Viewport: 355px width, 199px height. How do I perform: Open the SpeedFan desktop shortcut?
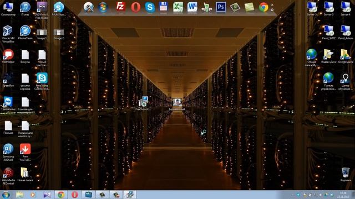[8, 80]
